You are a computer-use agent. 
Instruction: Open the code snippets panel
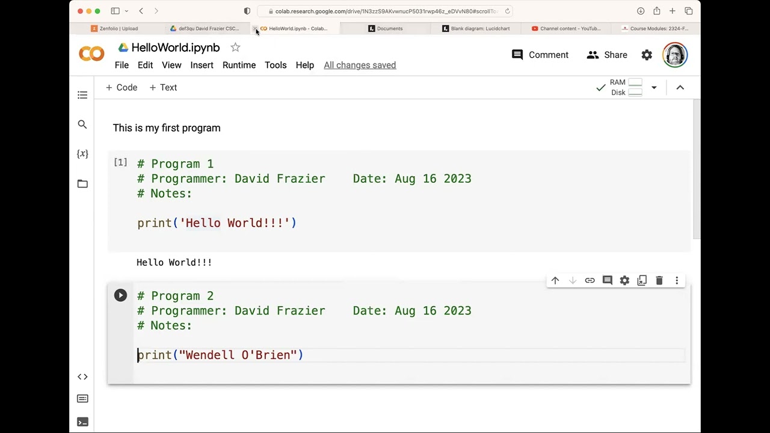82,376
